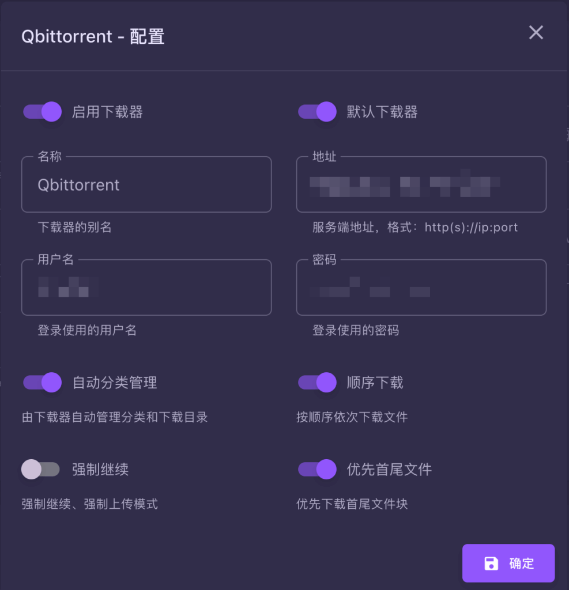Click the dialog title Qbittorrent - 配置
The height and width of the screenshot is (590, 569).
click(93, 36)
